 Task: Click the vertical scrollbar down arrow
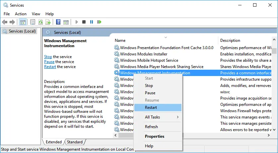(274, 130)
